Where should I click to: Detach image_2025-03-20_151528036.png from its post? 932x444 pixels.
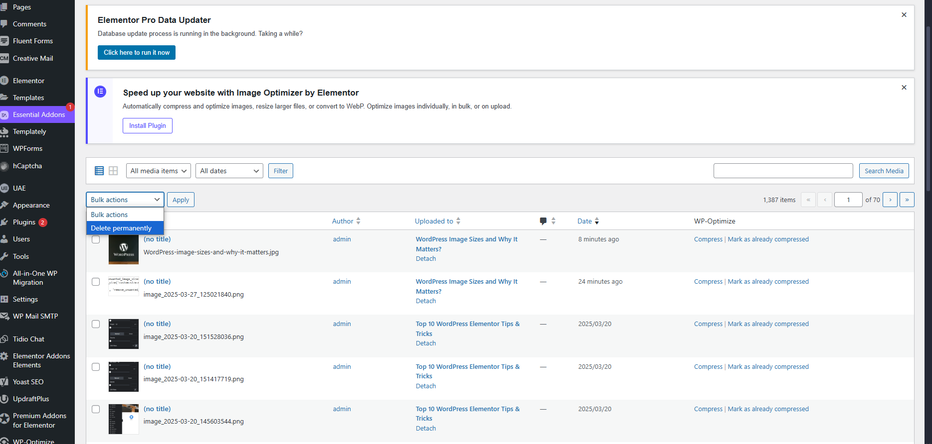click(x=426, y=343)
